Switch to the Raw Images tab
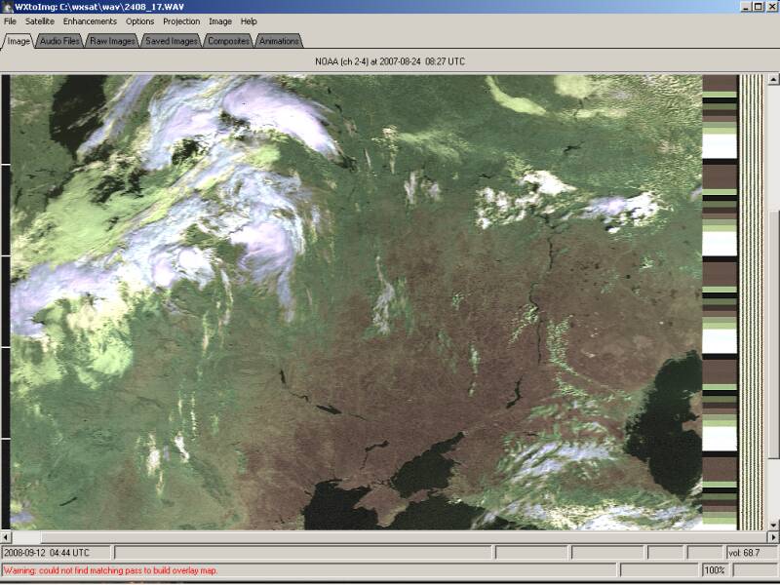The width and height of the screenshot is (780, 585). pyautogui.click(x=113, y=41)
